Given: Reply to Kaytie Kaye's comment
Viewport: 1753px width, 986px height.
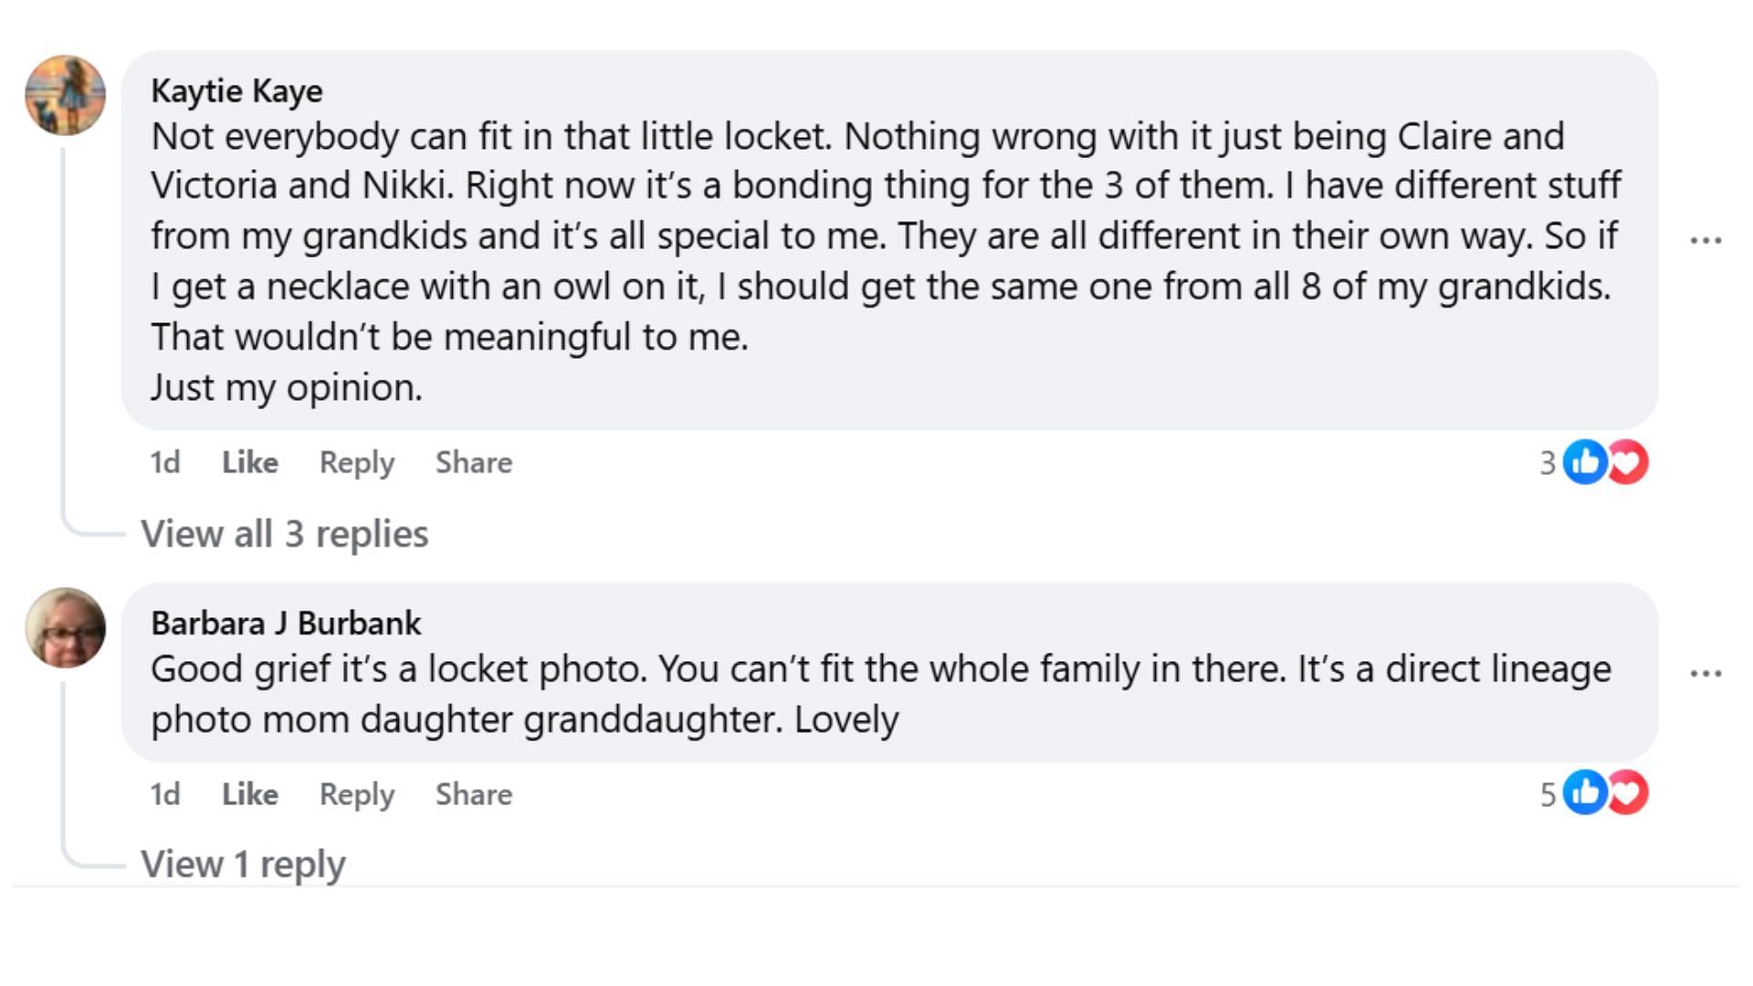Looking at the screenshot, I should (356, 462).
